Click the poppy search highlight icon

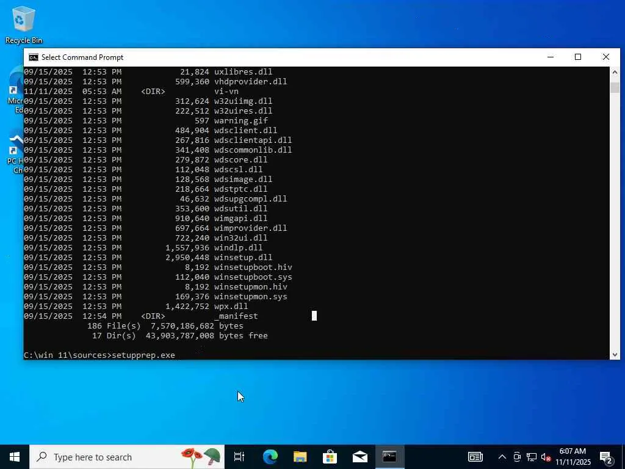tap(201, 457)
